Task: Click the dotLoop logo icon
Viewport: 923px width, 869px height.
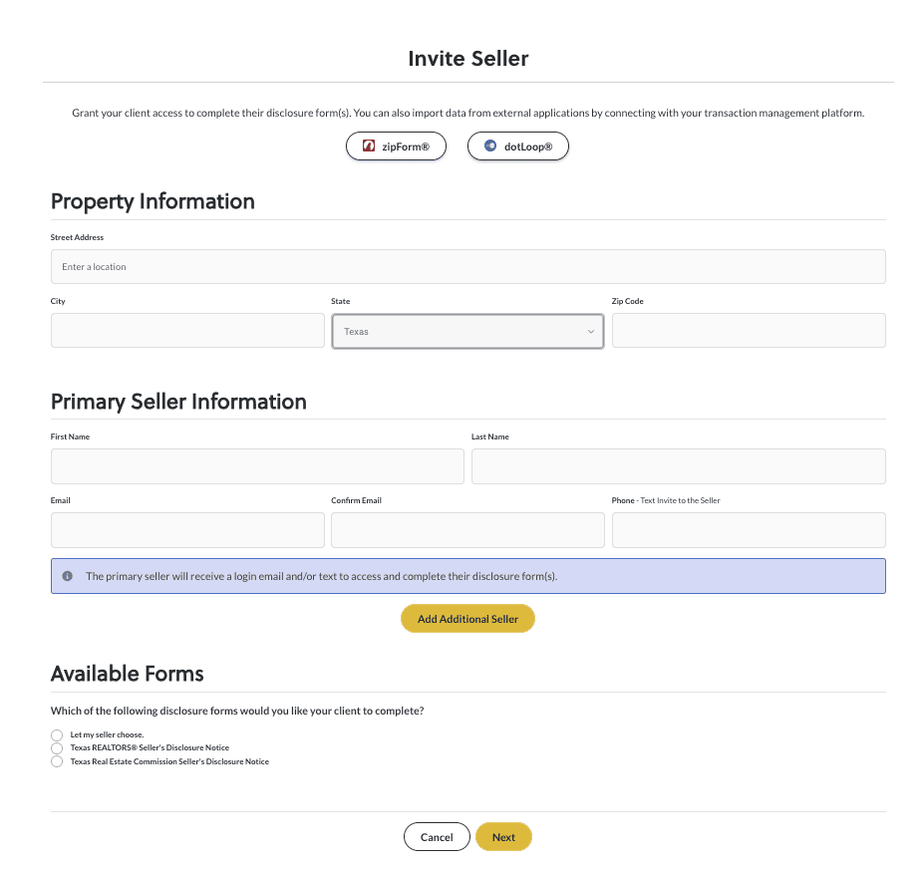Action: (490, 145)
